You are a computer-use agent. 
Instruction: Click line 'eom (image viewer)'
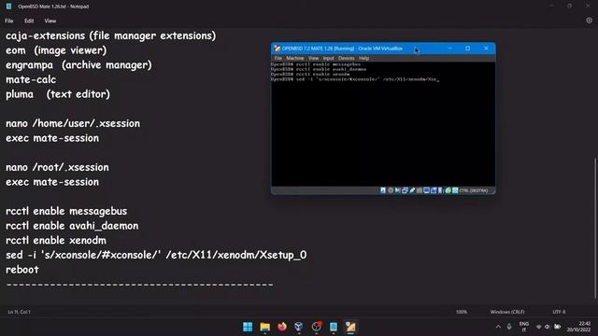56,50
